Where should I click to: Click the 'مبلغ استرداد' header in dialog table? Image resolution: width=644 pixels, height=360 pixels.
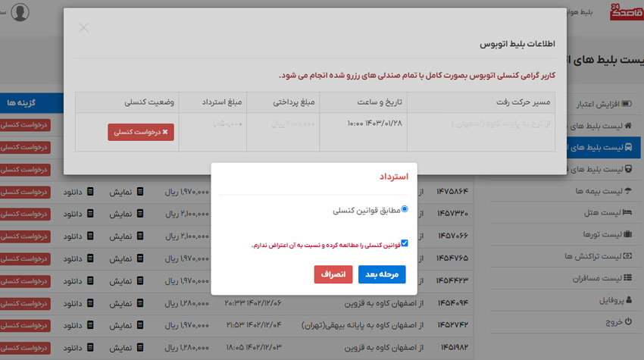pyautogui.click(x=222, y=102)
